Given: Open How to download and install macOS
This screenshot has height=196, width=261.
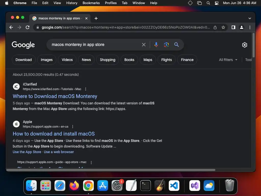Looking at the screenshot, I should coord(54,134).
